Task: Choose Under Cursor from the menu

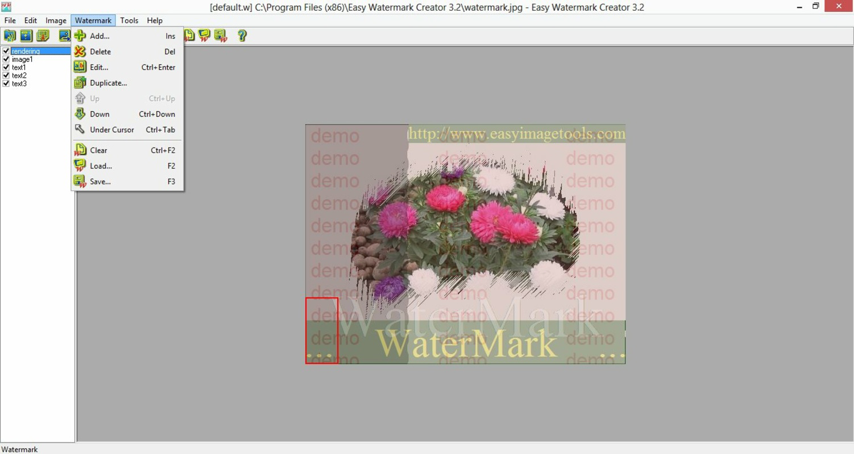Action: [x=111, y=129]
